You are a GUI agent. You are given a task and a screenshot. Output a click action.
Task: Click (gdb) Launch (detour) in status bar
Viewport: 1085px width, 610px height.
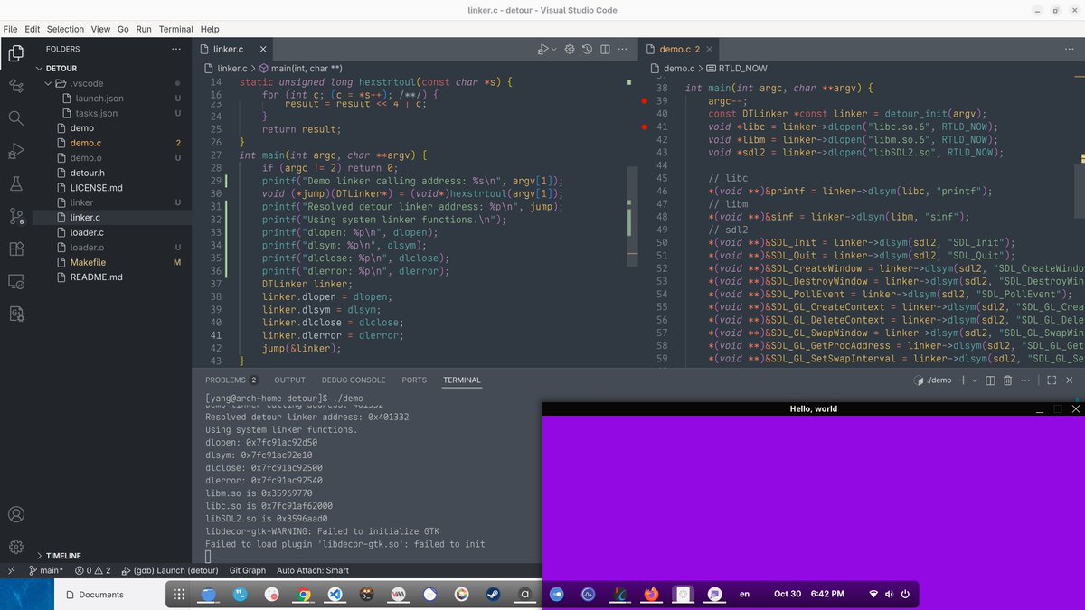pyautogui.click(x=171, y=570)
